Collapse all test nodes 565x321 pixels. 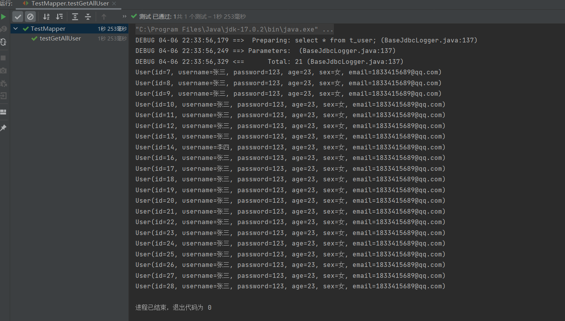(88, 17)
